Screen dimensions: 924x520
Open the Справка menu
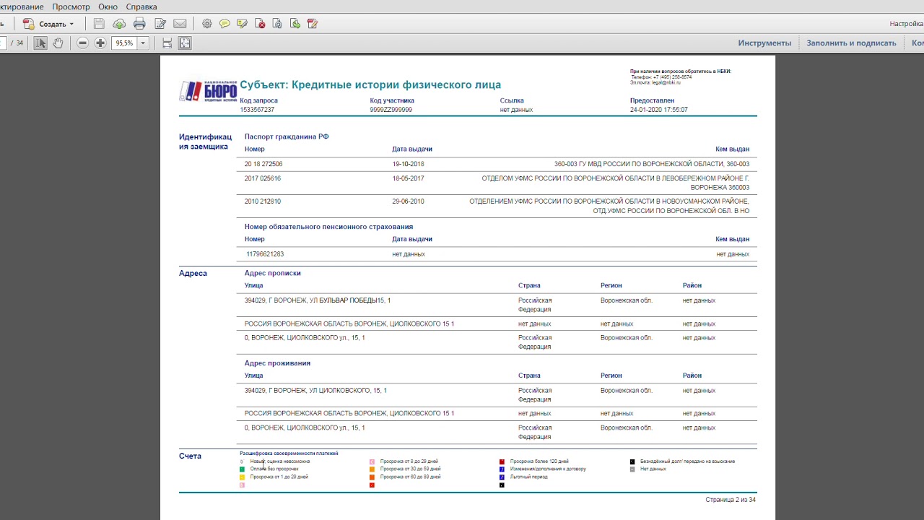coord(141,6)
